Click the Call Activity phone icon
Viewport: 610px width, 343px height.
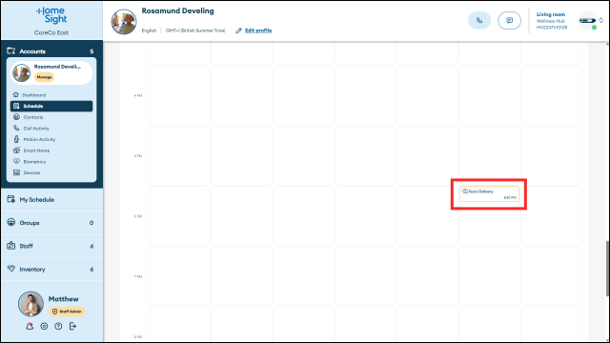[x=16, y=128]
